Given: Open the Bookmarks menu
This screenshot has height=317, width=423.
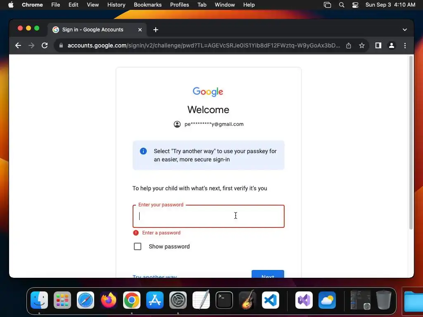Looking at the screenshot, I should click(x=147, y=5).
